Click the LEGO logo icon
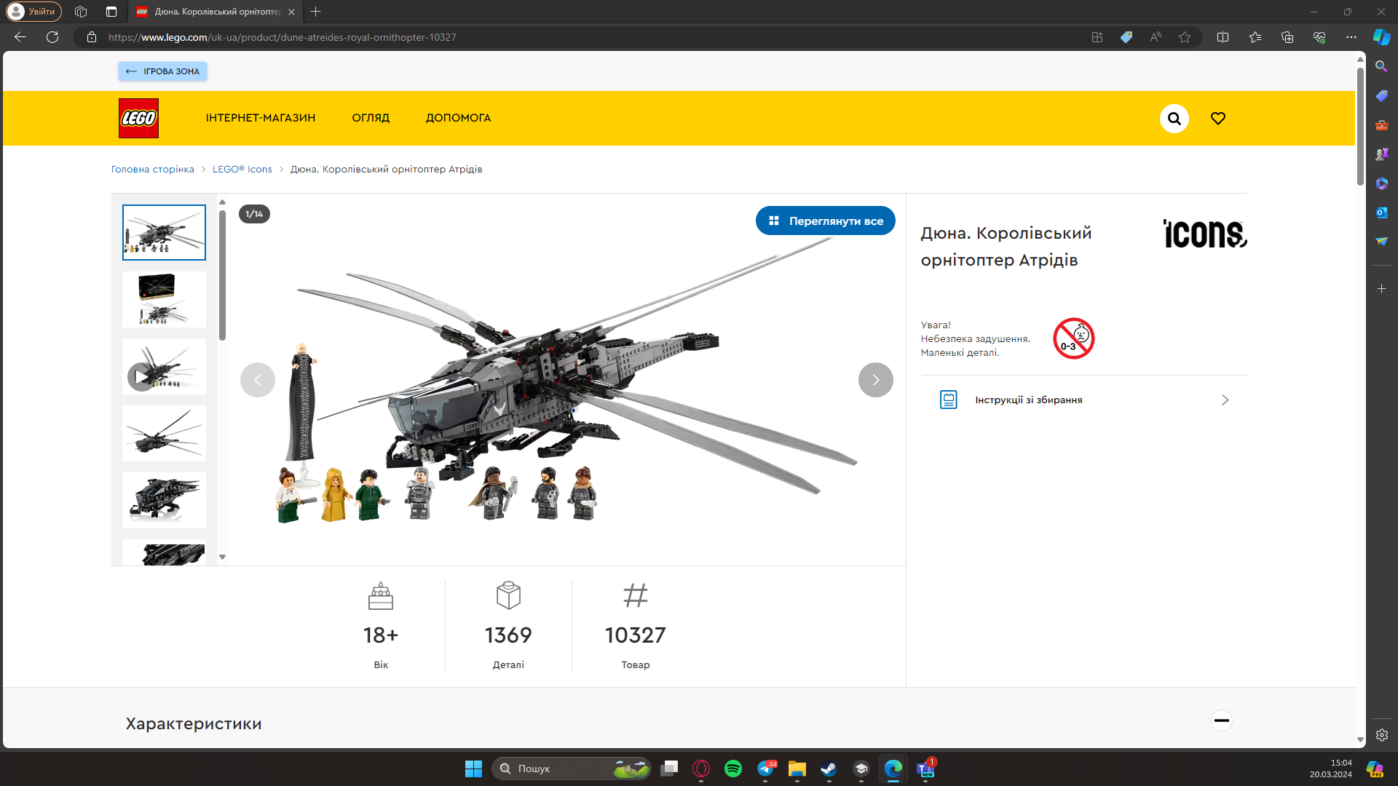1398x786 pixels. coord(138,118)
